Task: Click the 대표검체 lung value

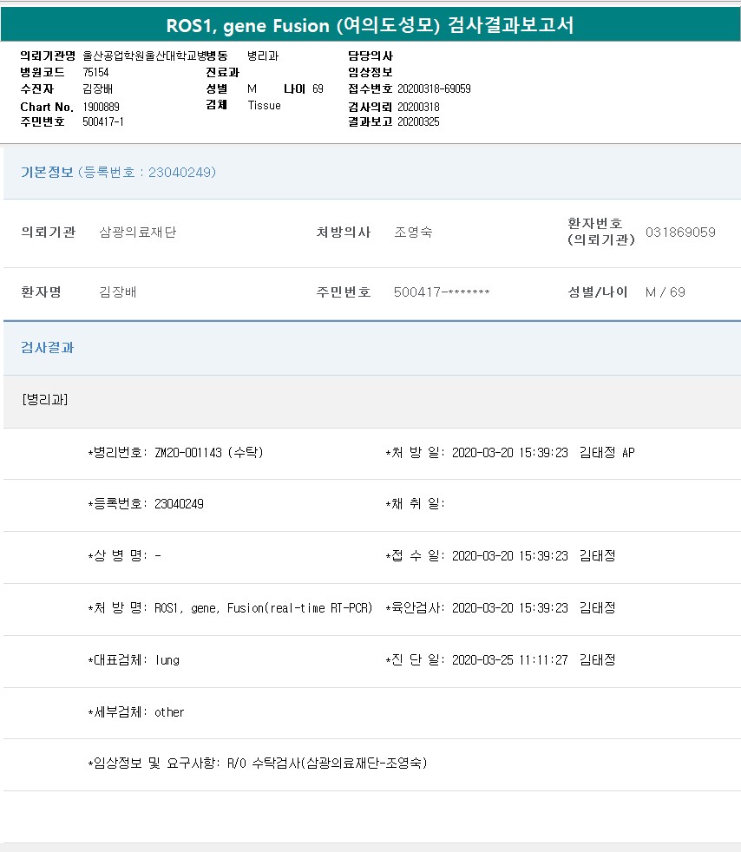Action: pos(167,660)
